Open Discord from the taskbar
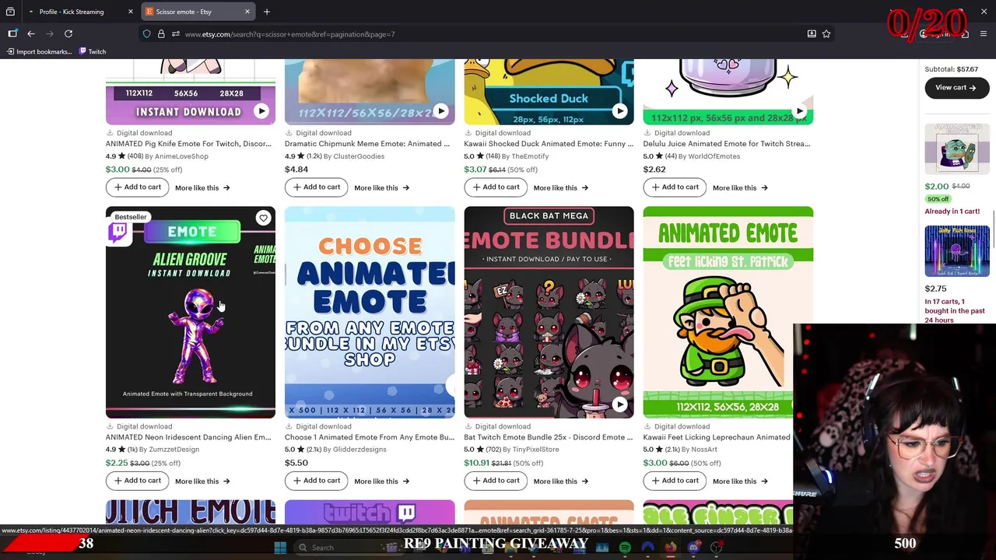The width and height of the screenshot is (996, 560). (x=693, y=548)
